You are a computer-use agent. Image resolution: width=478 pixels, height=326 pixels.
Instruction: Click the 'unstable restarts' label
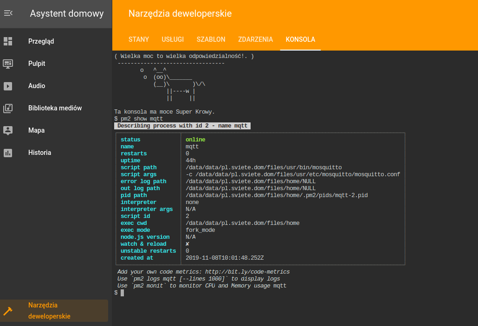coord(148,251)
